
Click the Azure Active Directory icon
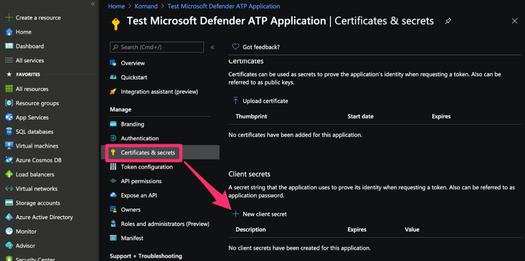tap(9, 217)
